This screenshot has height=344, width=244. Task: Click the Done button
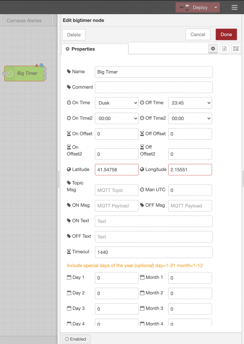tap(226, 35)
